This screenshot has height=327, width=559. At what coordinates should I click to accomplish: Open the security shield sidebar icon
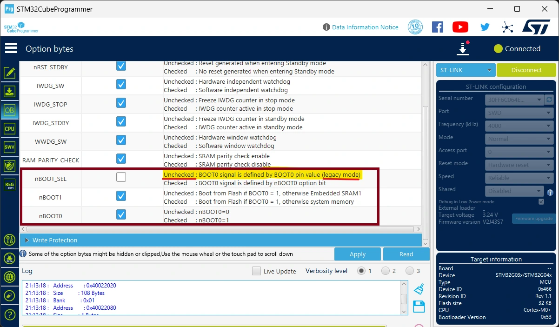tap(10, 166)
